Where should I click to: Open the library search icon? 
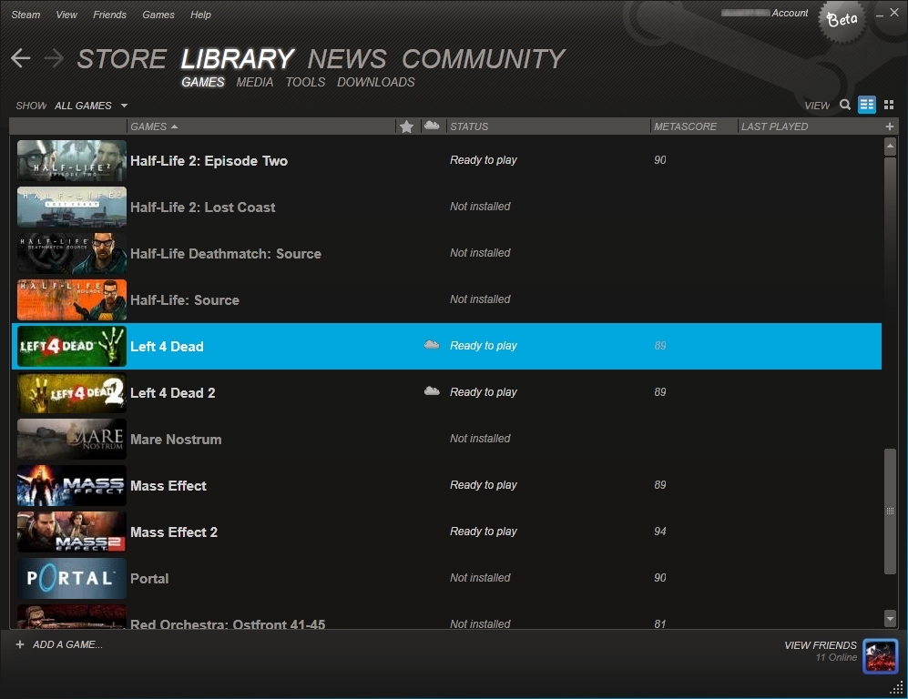click(x=843, y=105)
